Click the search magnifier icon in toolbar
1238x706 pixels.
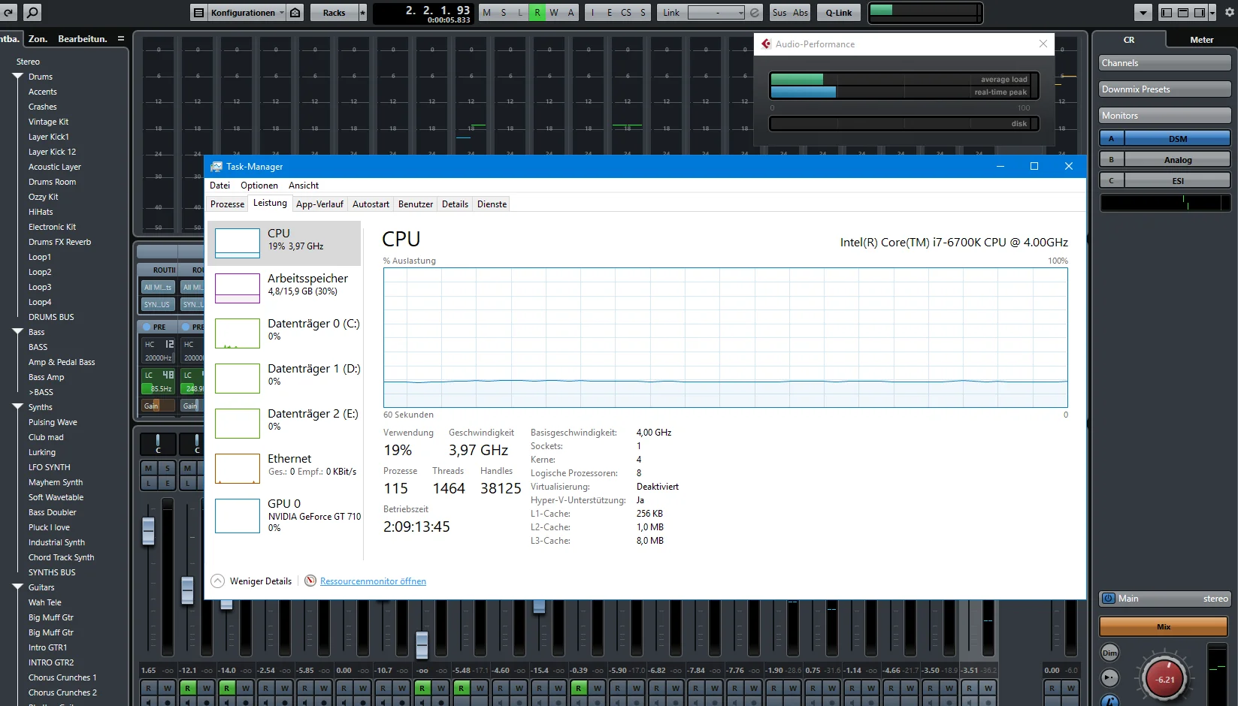click(32, 13)
